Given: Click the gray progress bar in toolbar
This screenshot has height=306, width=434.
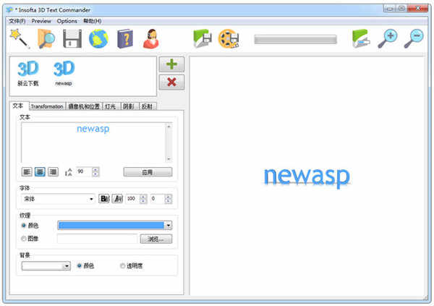Looking at the screenshot, I should [x=295, y=39].
